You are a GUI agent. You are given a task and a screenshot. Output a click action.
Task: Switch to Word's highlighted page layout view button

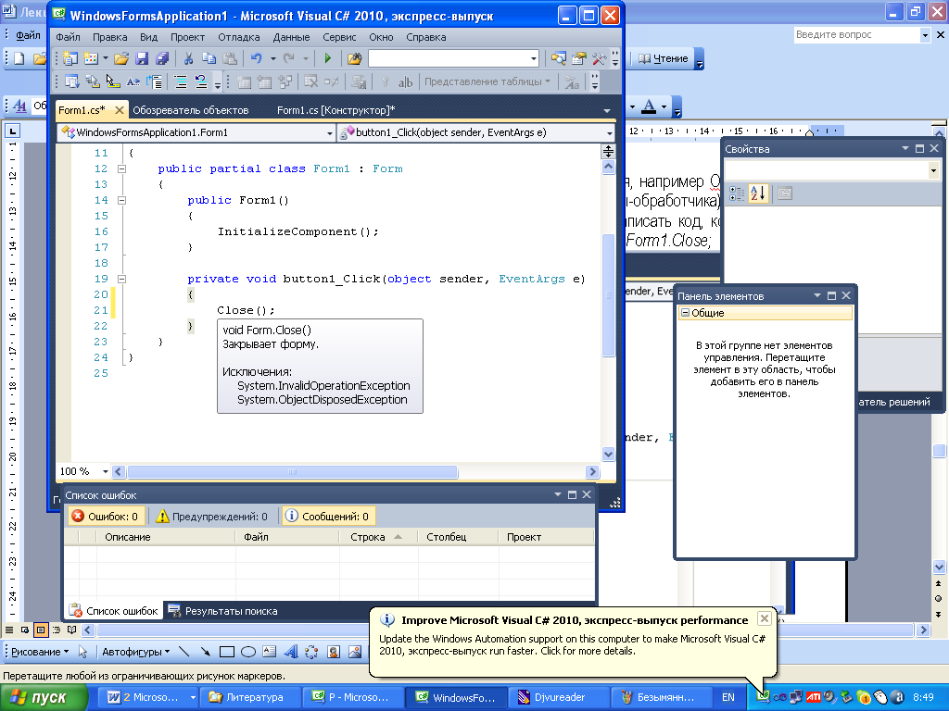tap(41, 630)
